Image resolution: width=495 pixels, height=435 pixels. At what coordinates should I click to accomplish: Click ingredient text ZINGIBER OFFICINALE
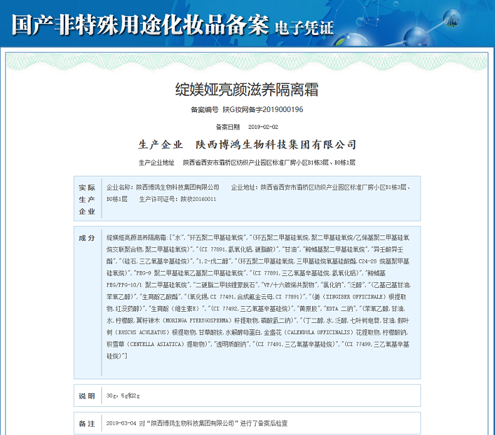point(355,297)
